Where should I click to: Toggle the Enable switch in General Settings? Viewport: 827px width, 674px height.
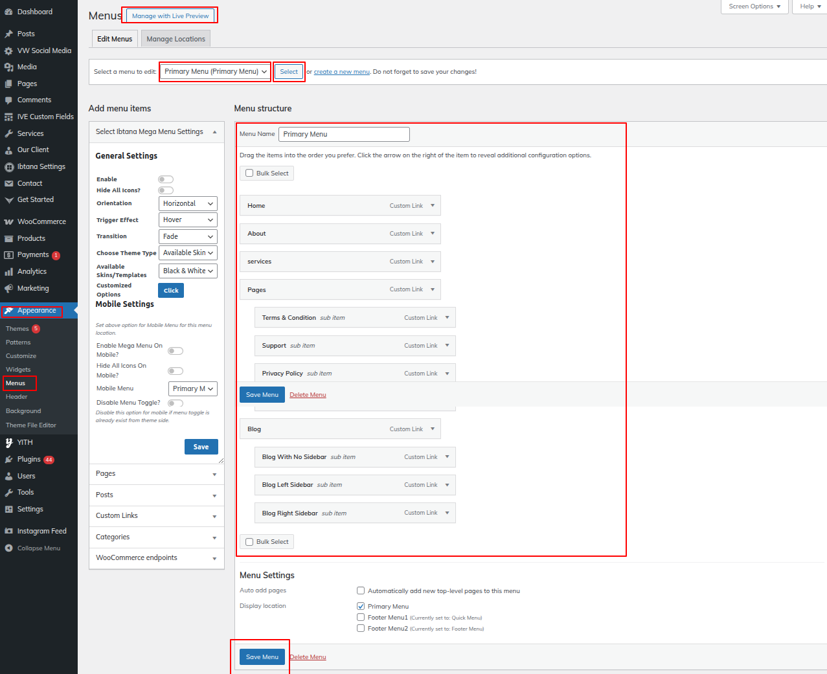coord(166,179)
